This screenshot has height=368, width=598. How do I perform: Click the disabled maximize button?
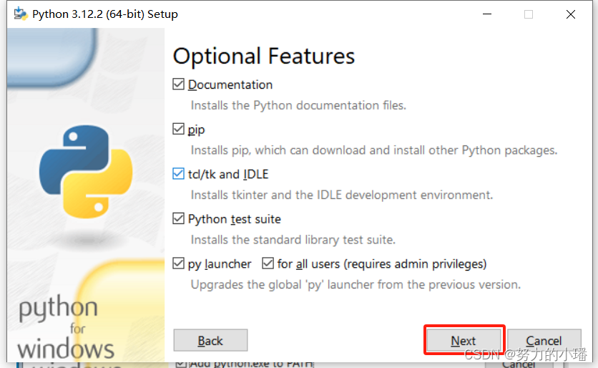pyautogui.click(x=529, y=14)
